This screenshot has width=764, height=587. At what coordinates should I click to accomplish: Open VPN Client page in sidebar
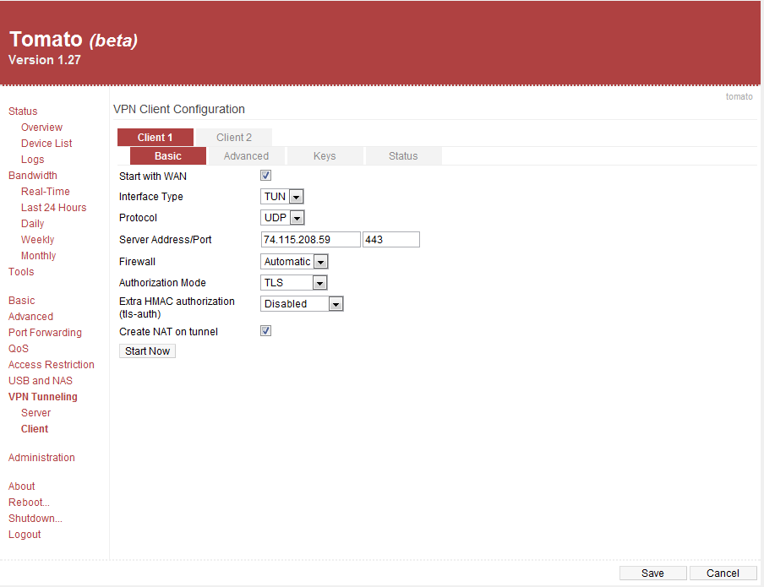pos(35,429)
